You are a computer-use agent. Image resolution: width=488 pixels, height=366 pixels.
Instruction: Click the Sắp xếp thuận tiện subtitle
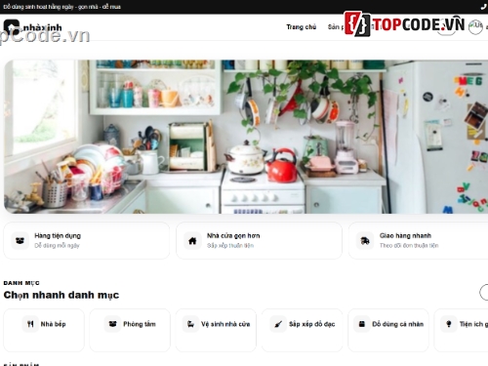(230, 246)
